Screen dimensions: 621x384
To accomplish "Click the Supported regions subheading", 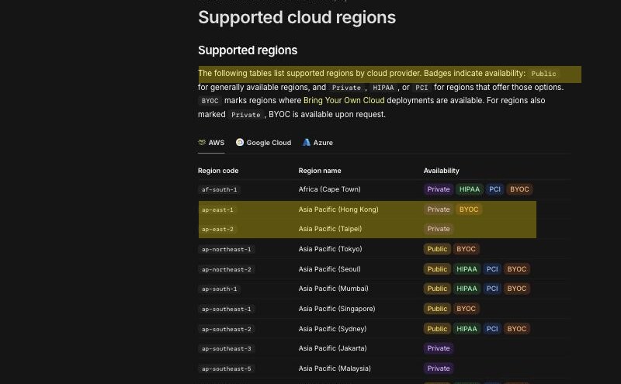I will point(248,50).
